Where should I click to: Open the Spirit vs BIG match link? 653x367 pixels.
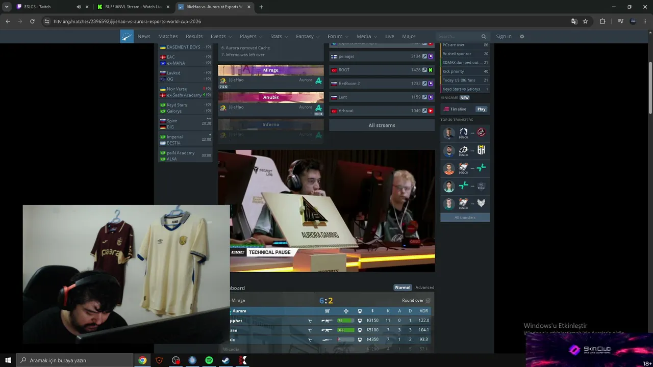(186, 124)
